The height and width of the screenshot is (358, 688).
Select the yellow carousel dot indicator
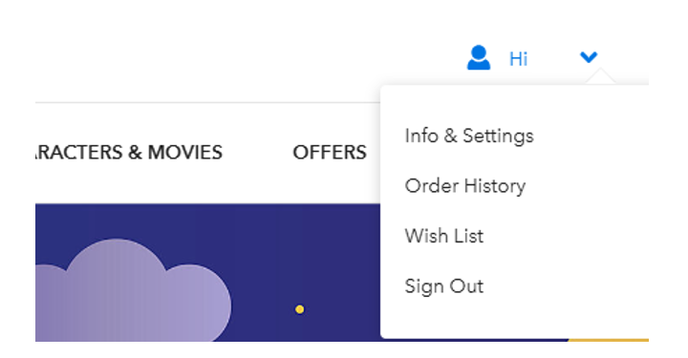[300, 309]
